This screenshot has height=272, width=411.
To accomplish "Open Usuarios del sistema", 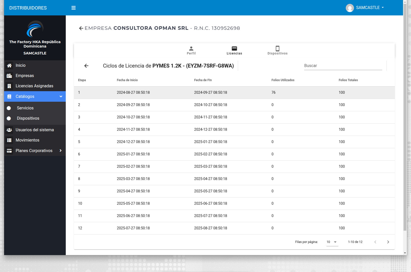I will click(35, 130).
